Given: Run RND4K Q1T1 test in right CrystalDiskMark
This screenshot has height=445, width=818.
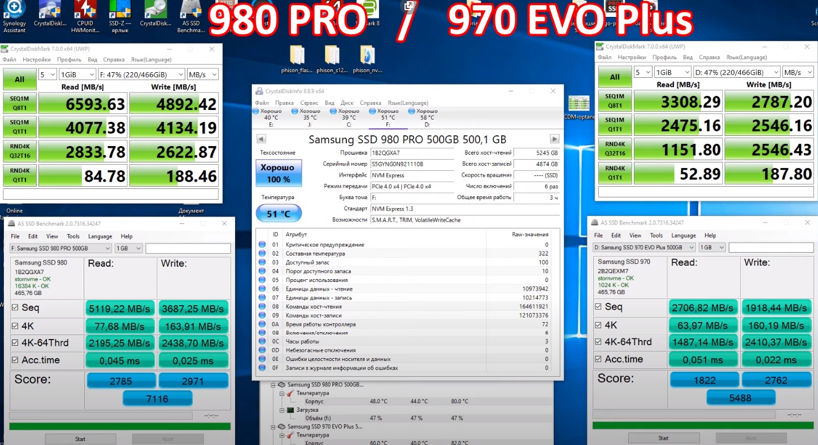Looking at the screenshot, I should (x=615, y=173).
